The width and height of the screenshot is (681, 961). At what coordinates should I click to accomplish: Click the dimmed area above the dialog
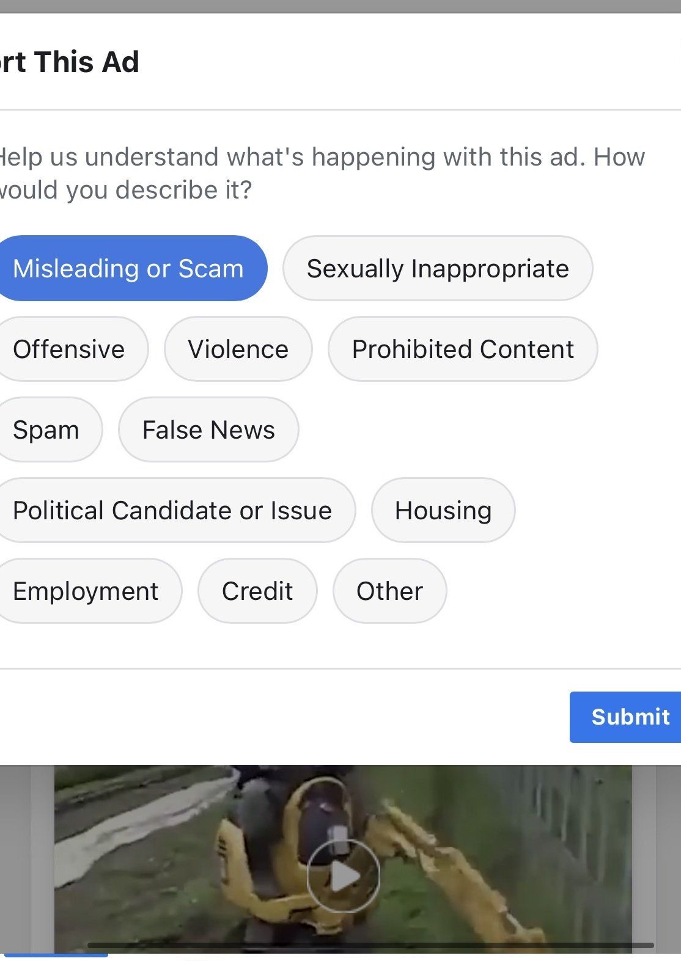[x=340, y=5]
